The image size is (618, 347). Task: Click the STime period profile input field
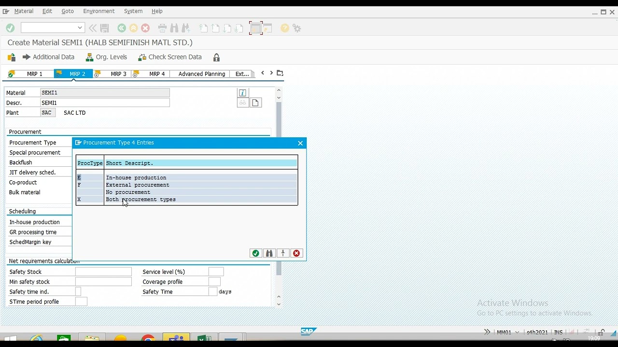(x=81, y=302)
